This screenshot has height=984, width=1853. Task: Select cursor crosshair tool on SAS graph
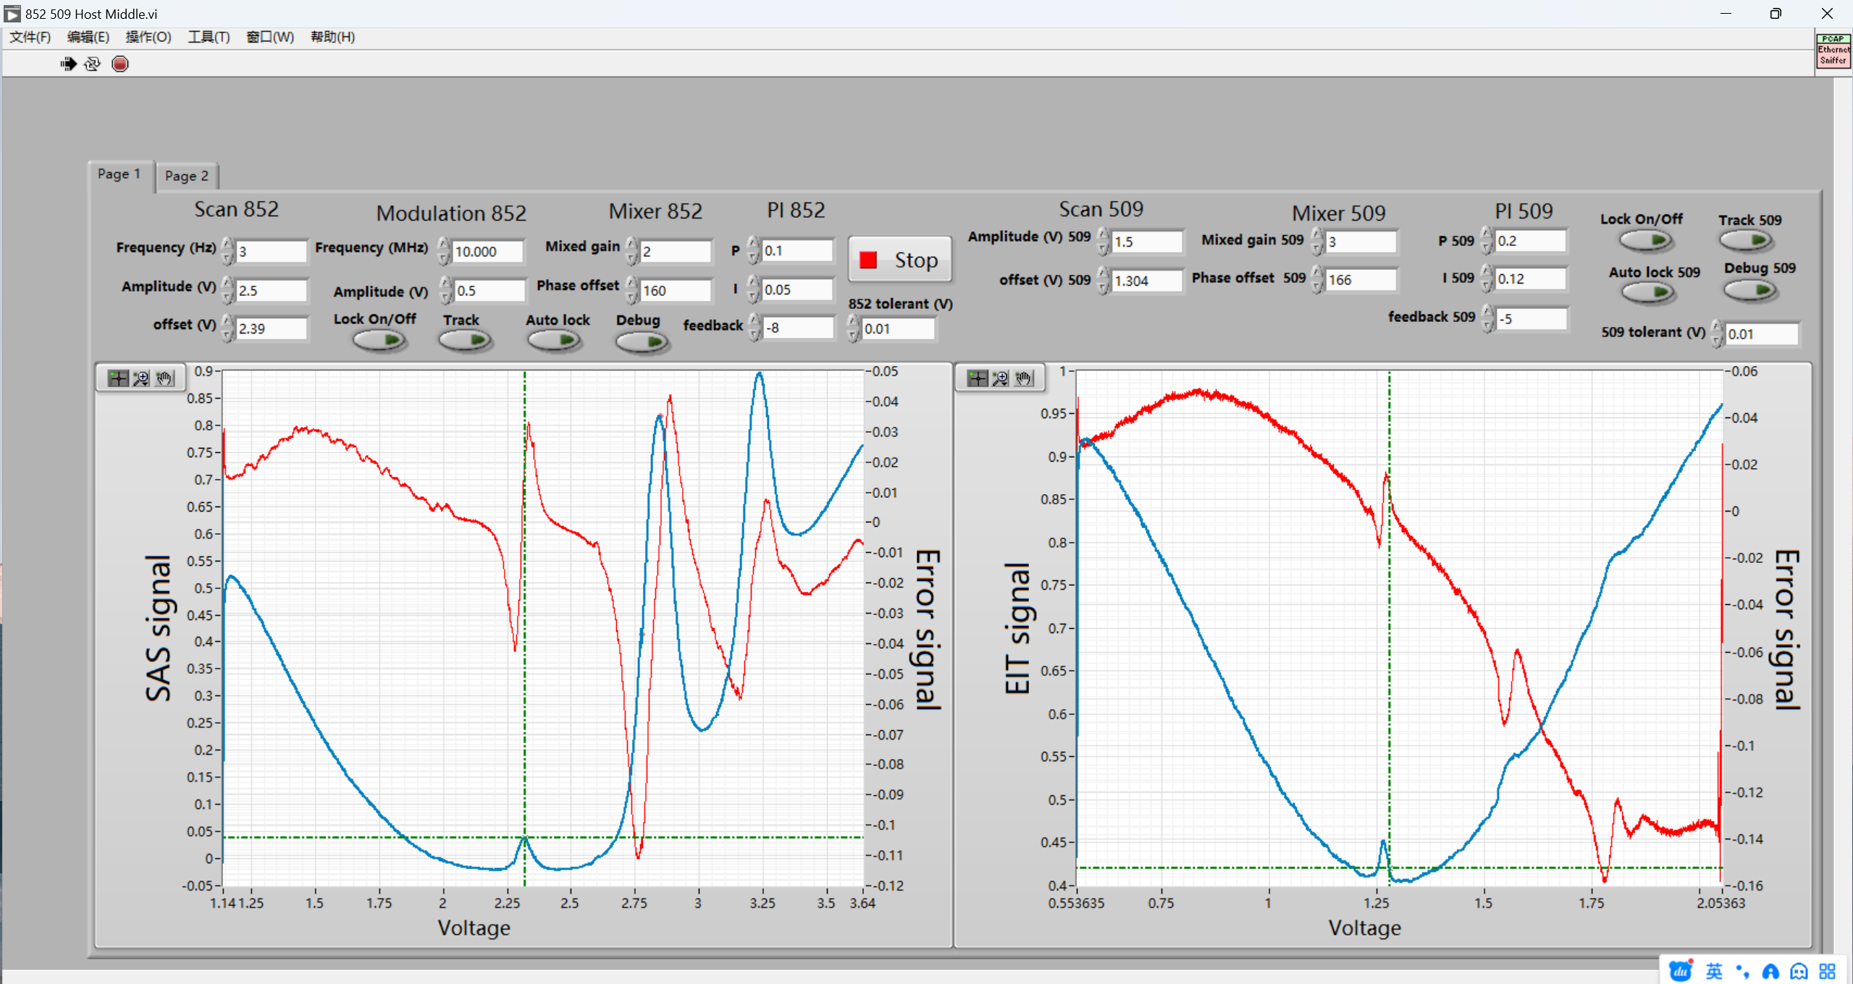(x=118, y=378)
